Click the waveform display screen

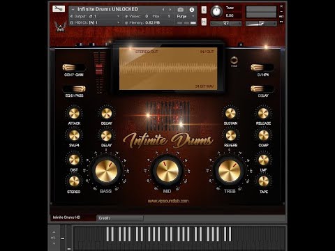(x=168, y=69)
